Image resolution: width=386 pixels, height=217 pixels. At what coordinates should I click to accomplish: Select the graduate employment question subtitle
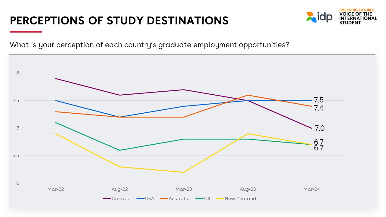click(x=150, y=45)
